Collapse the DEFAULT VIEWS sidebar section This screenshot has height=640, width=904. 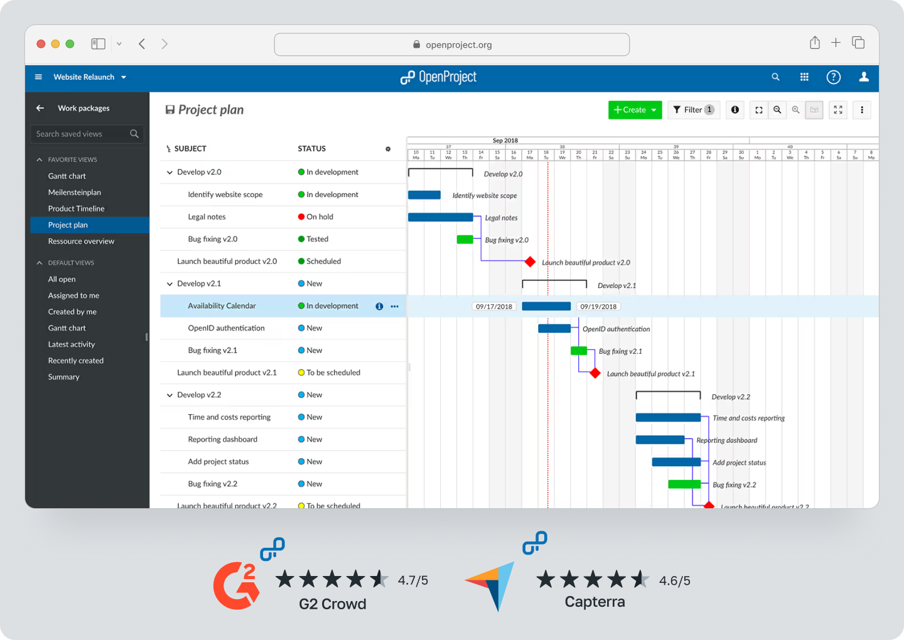coord(40,262)
